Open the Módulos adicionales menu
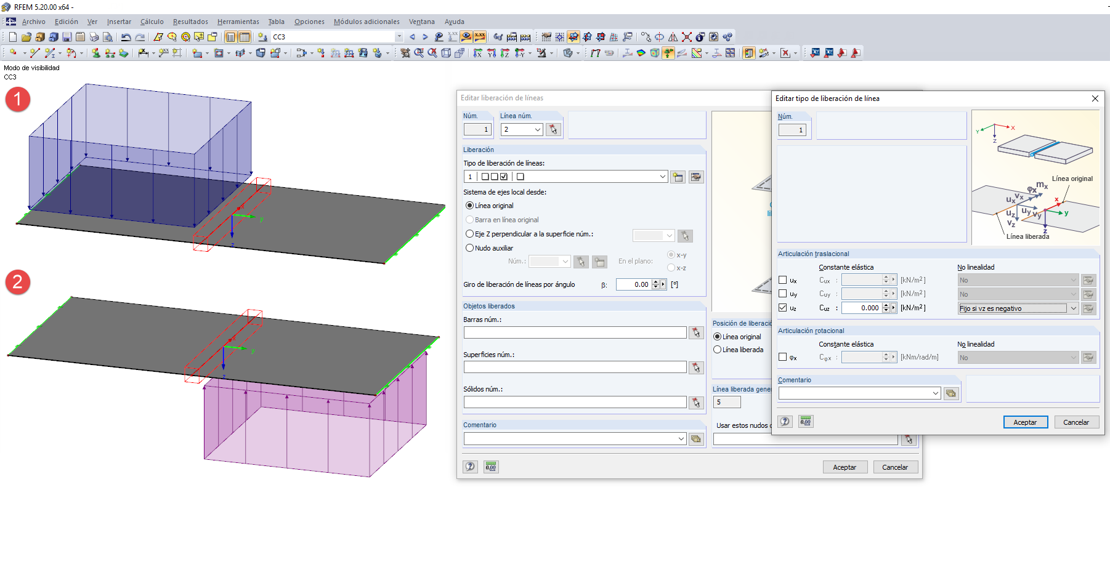 [367, 22]
